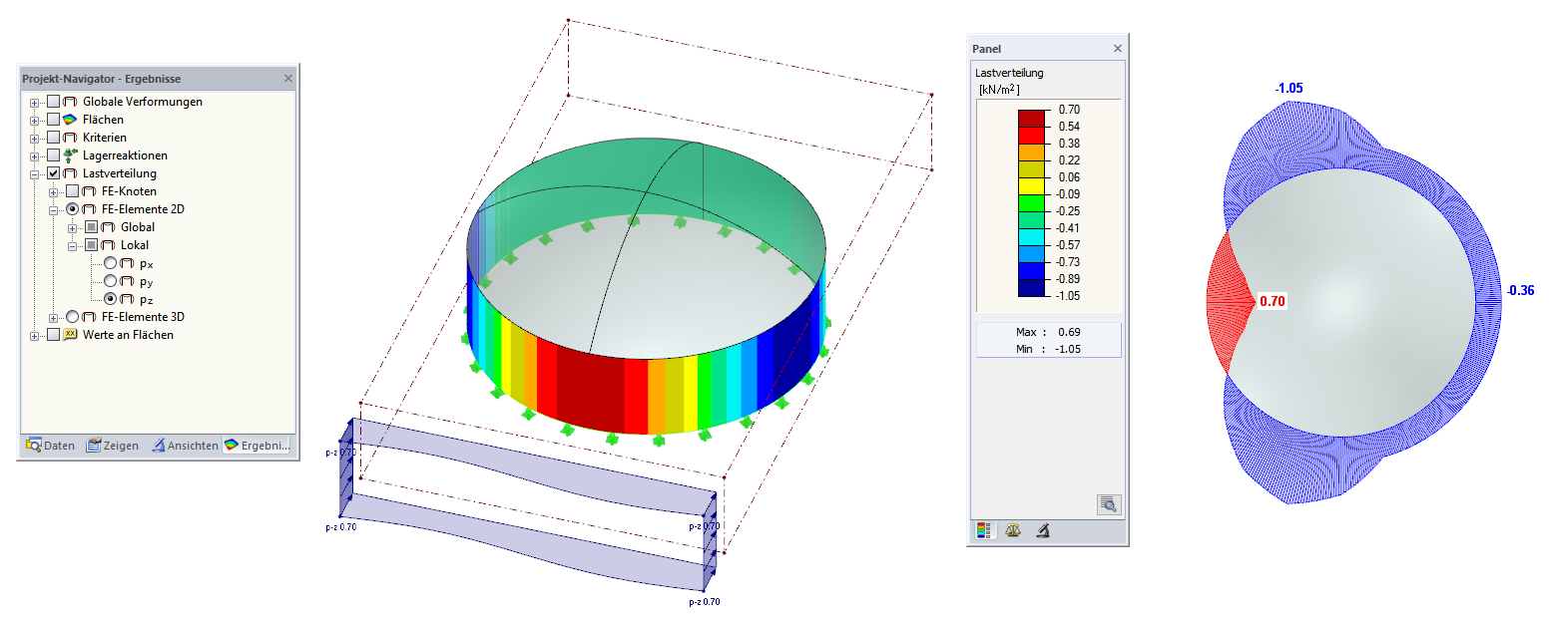Click the Werte an Flächen icon
The height and width of the screenshot is (617, 1556).
point(71,335)
